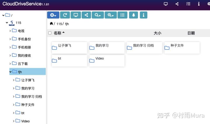Select 手机备份 in the folder tree

24,39
